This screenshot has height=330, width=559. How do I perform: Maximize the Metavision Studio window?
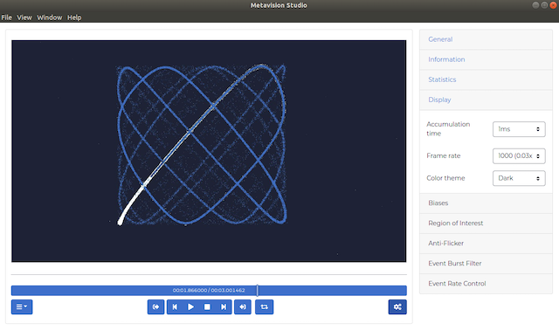pos(544,5)
